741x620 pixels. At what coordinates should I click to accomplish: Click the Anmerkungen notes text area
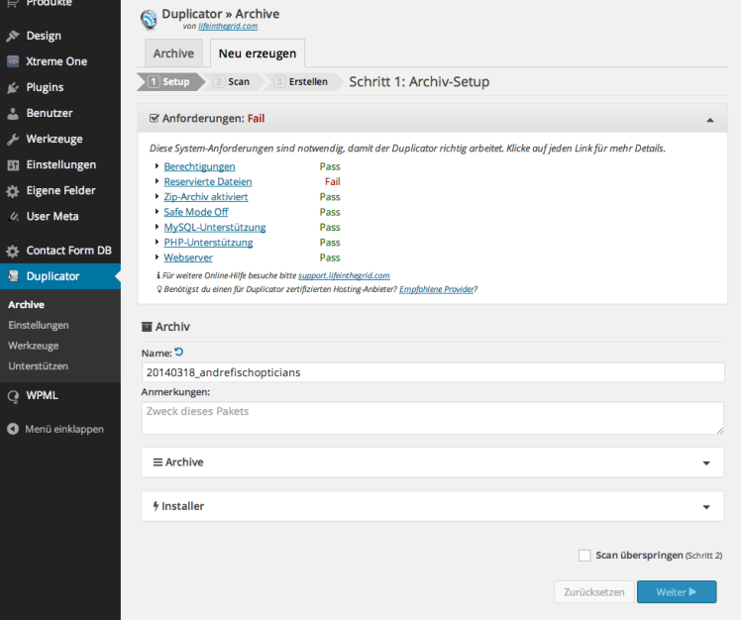click(432, 417)
